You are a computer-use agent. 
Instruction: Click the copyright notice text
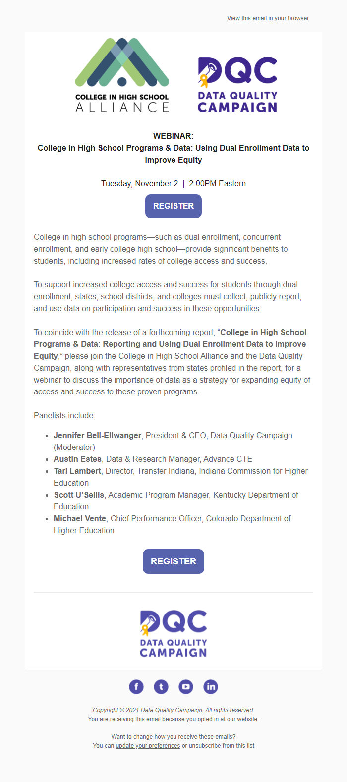173,710
